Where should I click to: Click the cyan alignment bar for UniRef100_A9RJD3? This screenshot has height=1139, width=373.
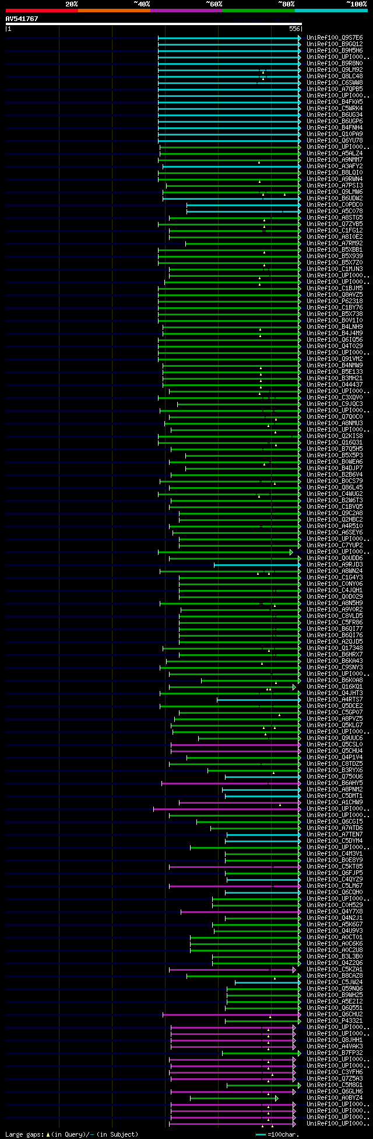257,564
